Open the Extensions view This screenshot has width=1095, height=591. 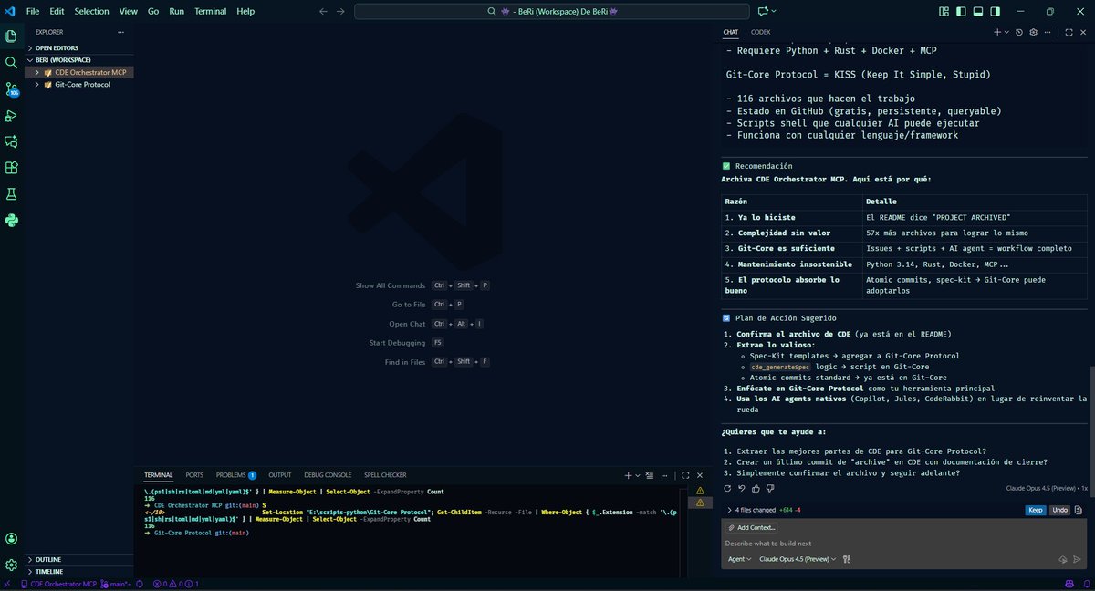coord(12,168)
